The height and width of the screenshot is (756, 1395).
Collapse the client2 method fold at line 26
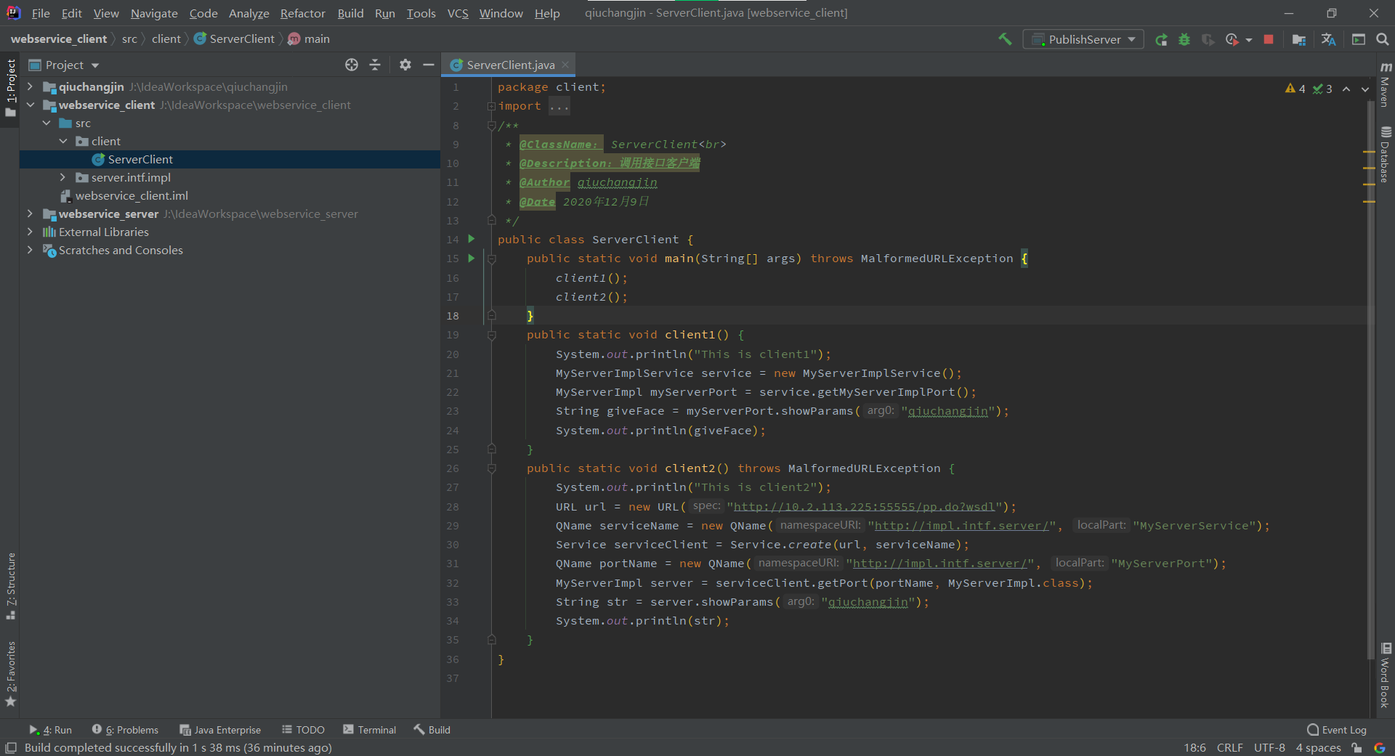click(493, 468)
